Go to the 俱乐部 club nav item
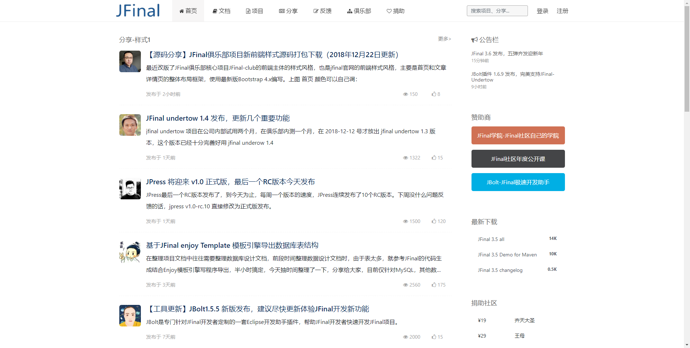The height and width of the screenshot is (348, 690). (359, 11)
